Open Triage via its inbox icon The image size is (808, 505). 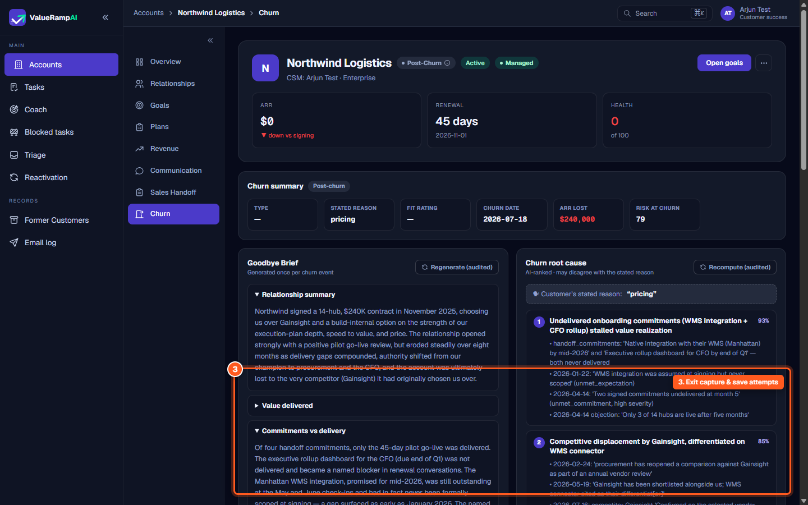[x=14, y=155]
